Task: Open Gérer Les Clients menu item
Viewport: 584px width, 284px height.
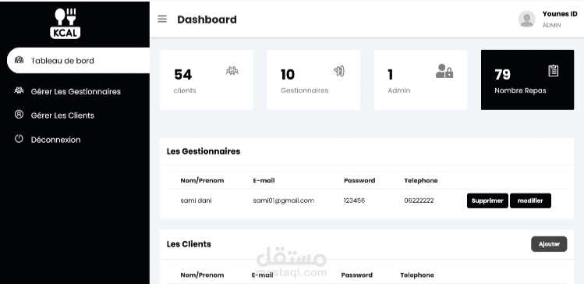Action: pyautogui.click(x=62, y=115)
